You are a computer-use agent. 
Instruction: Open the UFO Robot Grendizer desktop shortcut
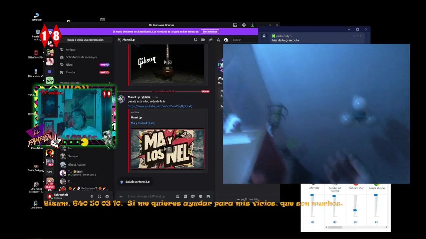click(36, 188)
